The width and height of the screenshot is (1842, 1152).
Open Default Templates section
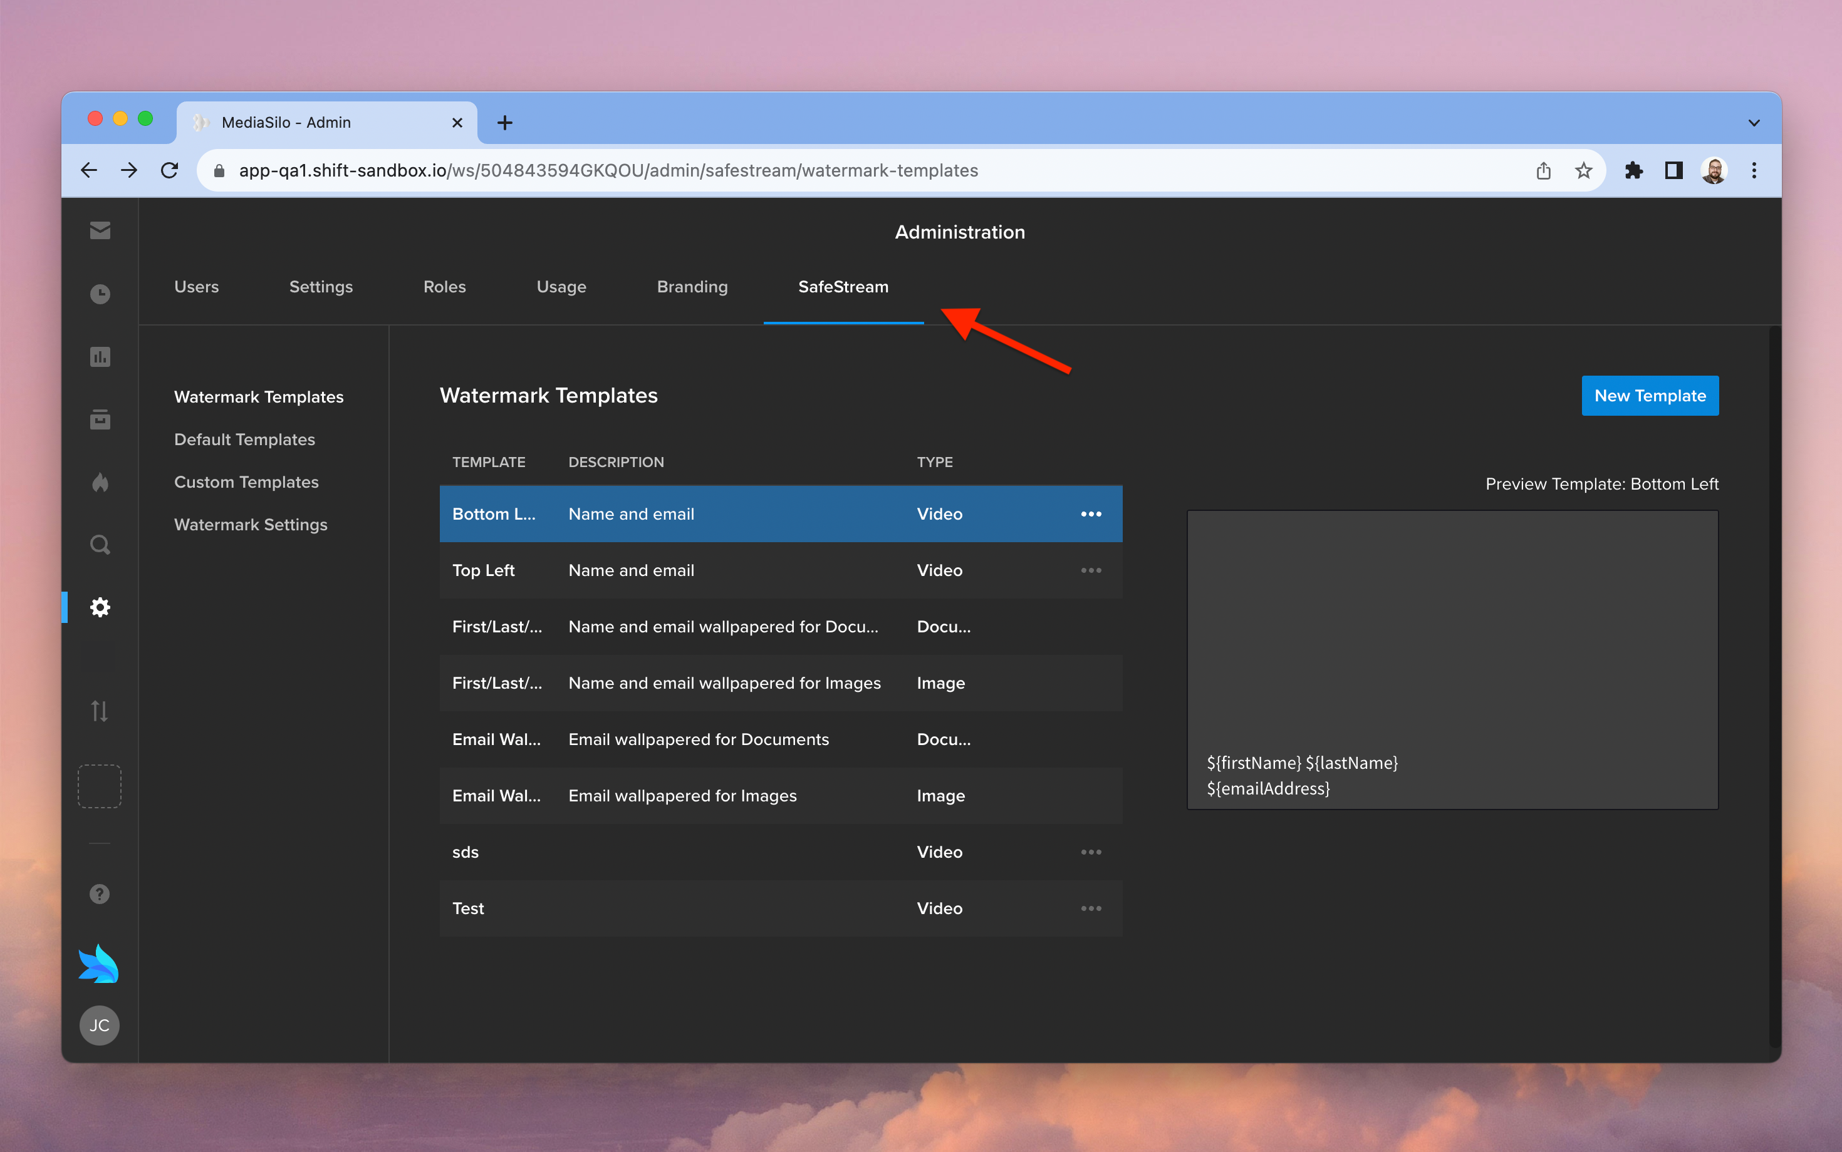244,440
